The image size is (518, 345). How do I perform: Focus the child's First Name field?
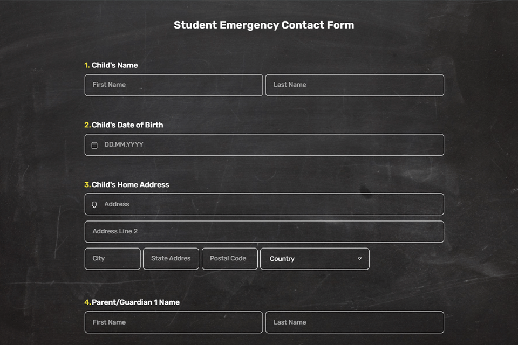click(x=173, y=85)
